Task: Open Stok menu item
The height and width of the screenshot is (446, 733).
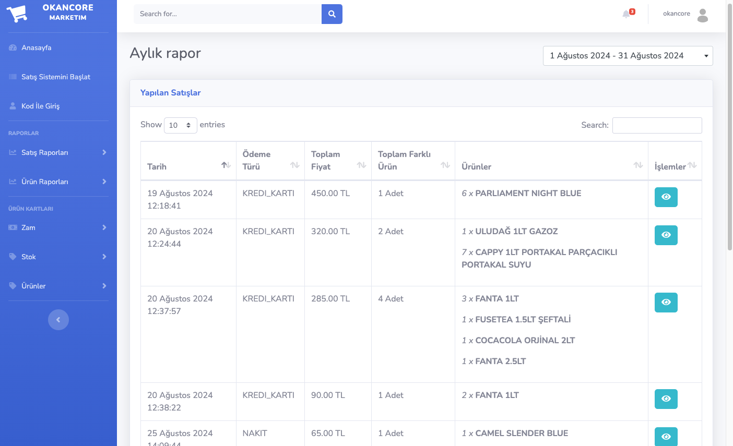Action: pyautogui.click(x=58, y=257)
